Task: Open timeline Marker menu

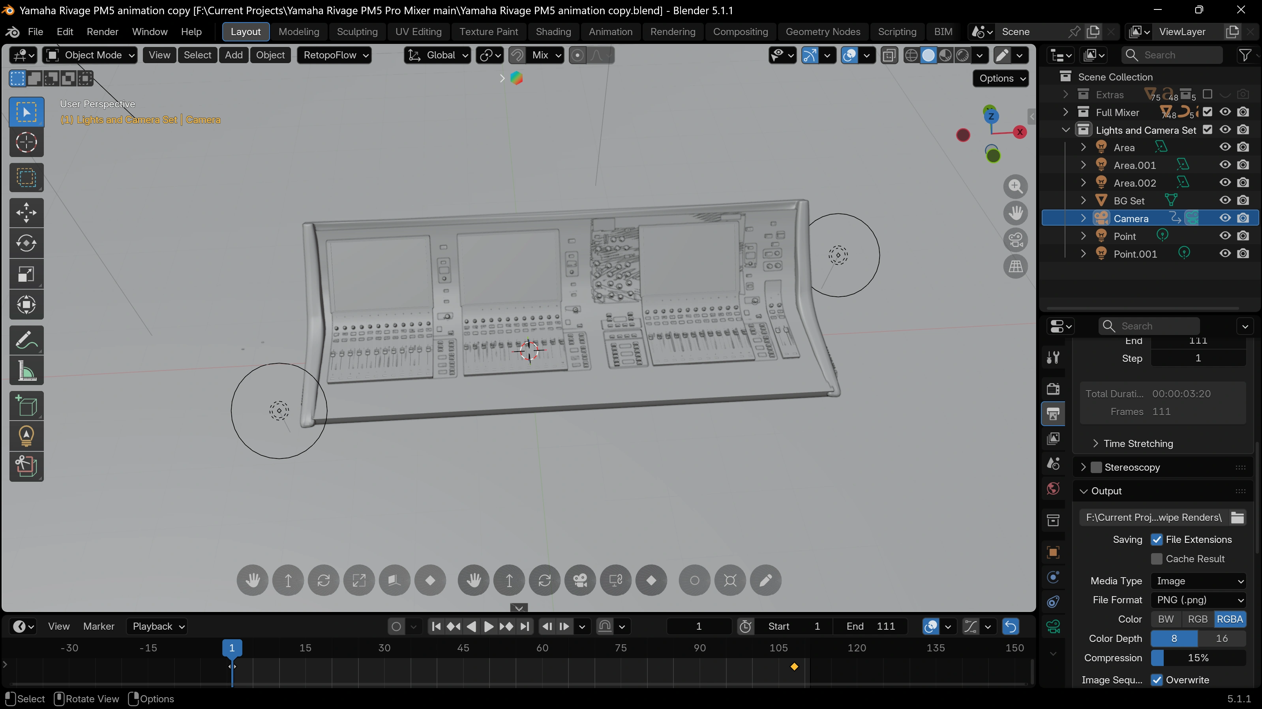Action: tap(98, 626)
